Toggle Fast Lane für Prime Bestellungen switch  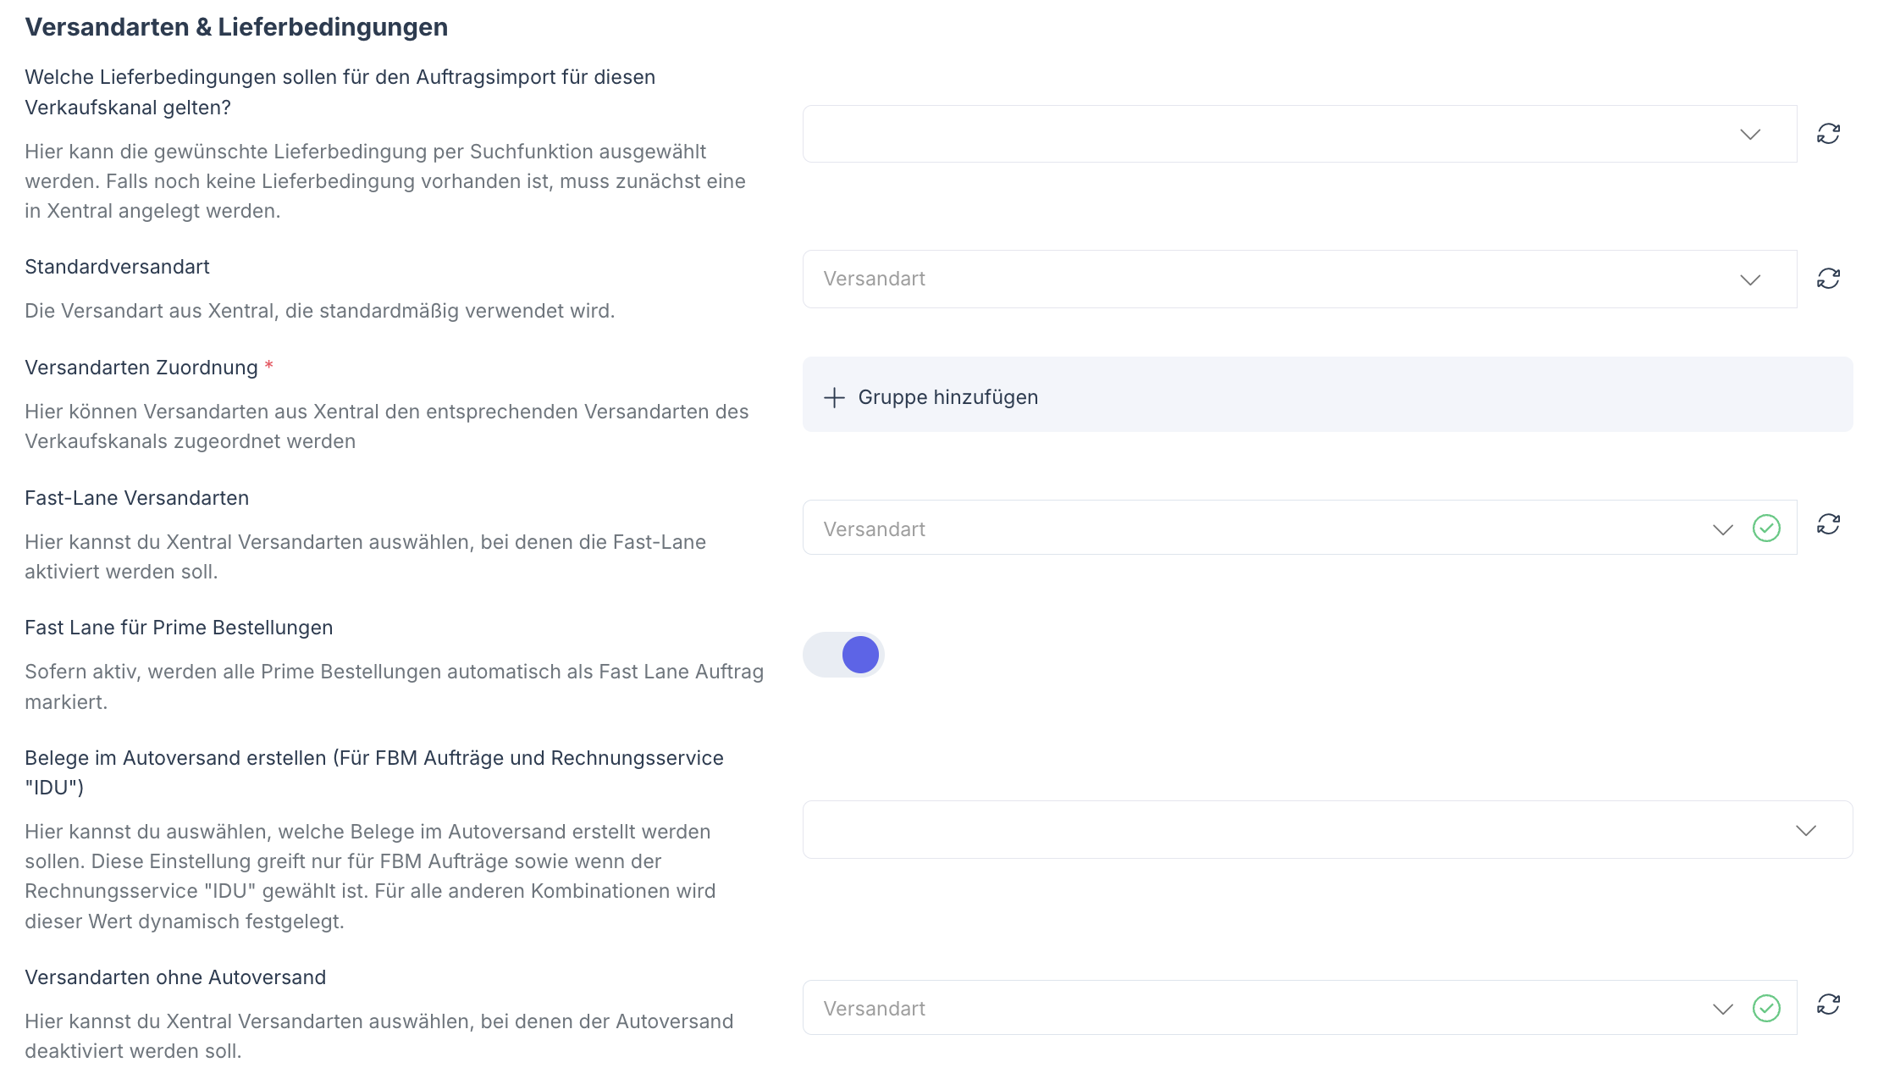tap(843, 655)
